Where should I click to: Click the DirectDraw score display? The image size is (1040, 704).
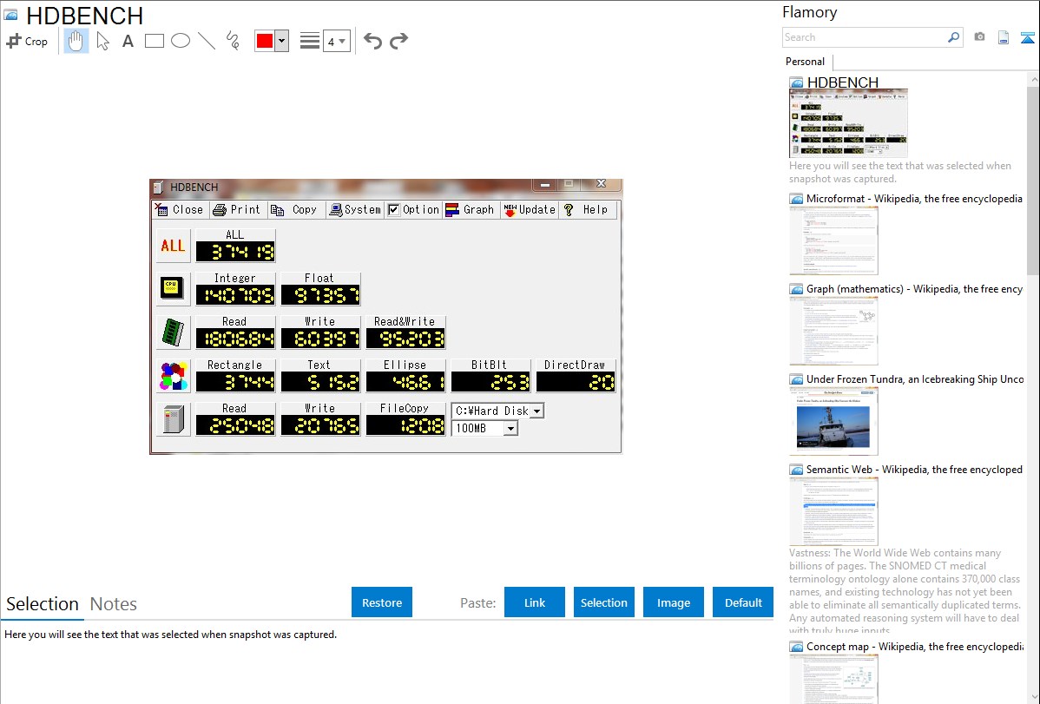click(x=575, y=382)
